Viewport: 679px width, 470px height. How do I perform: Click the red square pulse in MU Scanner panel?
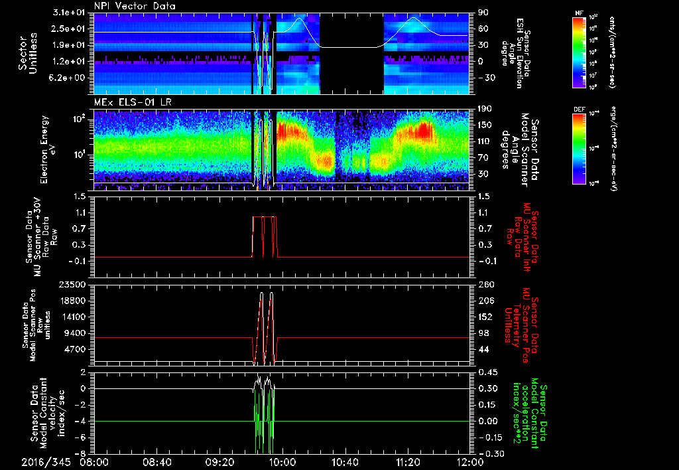coord(265,237)
